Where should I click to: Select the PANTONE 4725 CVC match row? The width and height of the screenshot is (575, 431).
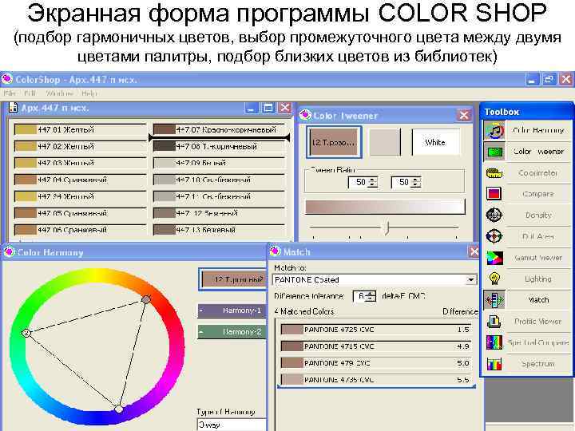click(375, 330)
